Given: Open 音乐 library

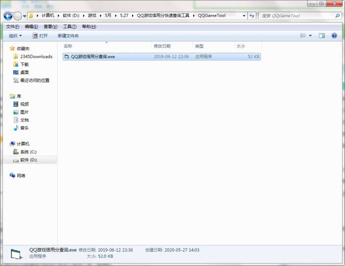Looking at the screenshot, I should (25, 128).
